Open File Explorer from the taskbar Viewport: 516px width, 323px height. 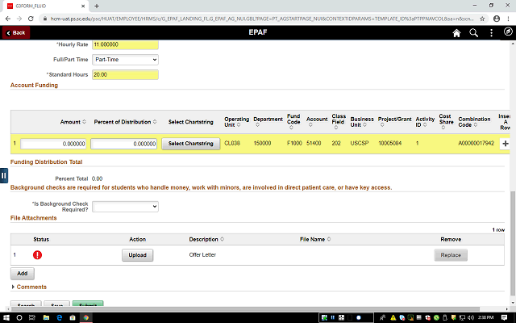point(46,317)
